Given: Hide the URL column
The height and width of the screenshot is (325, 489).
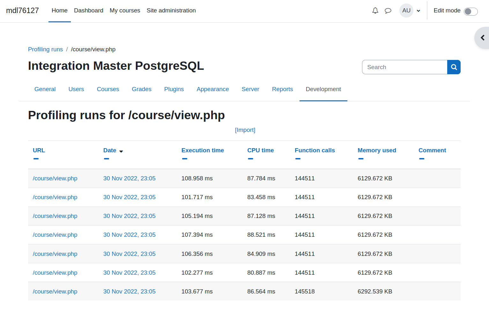Looking at the screenshot, I should 36,159.
